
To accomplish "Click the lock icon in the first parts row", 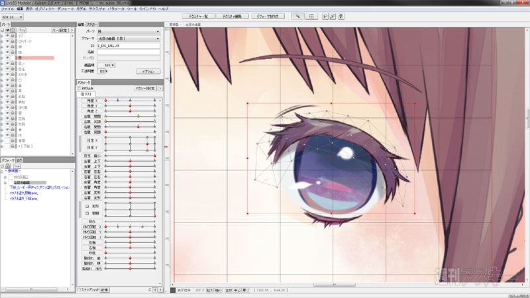I will (x=13, y=36).
